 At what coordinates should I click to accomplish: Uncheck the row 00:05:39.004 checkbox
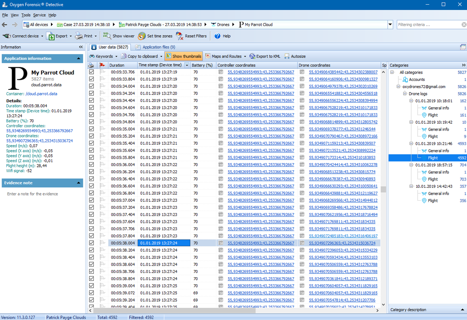pyautogui.click(x=91, y=286)
